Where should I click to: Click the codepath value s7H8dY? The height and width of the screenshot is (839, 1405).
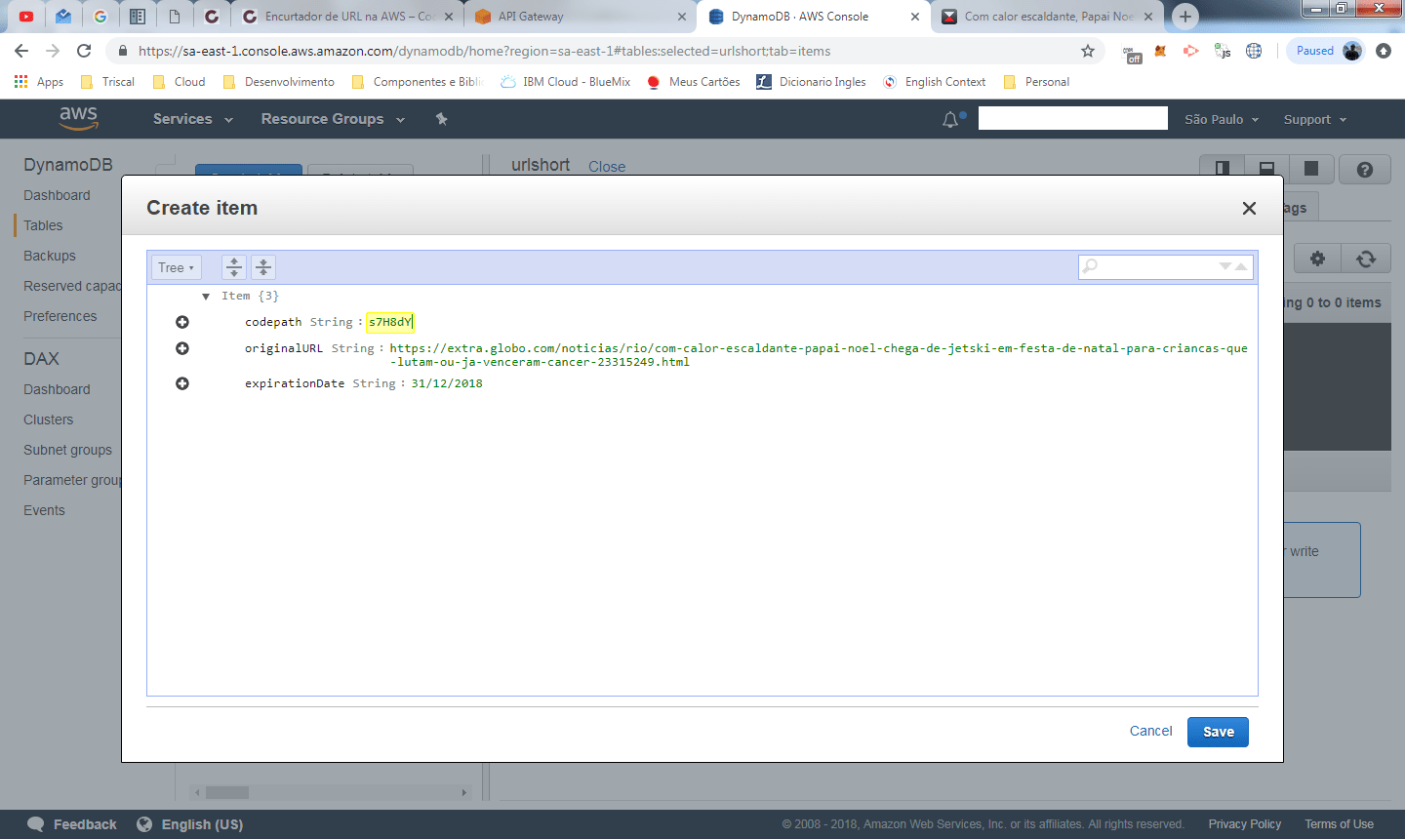390,322
